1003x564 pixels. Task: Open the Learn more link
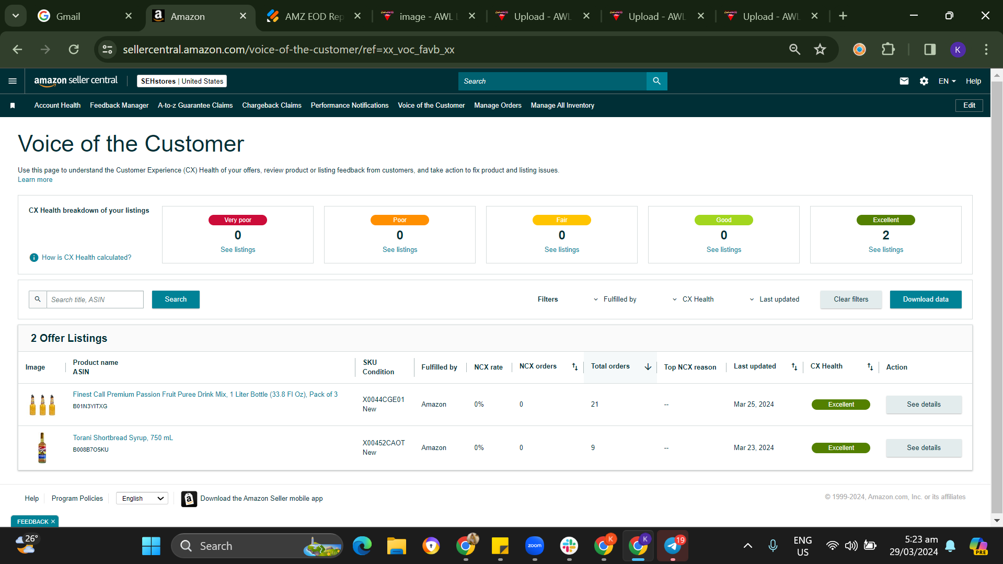coord(35,180)
